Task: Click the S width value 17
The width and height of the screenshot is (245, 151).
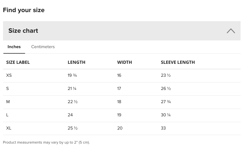Action: (119, 89)
